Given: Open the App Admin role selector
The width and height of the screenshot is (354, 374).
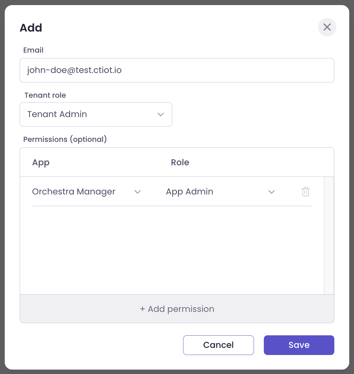Looking at the screenshot, I should point(220,192).
